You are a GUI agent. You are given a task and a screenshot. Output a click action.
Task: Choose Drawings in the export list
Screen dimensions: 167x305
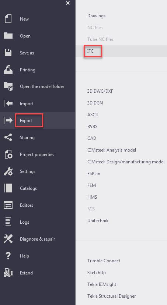(x=96, y=16)
